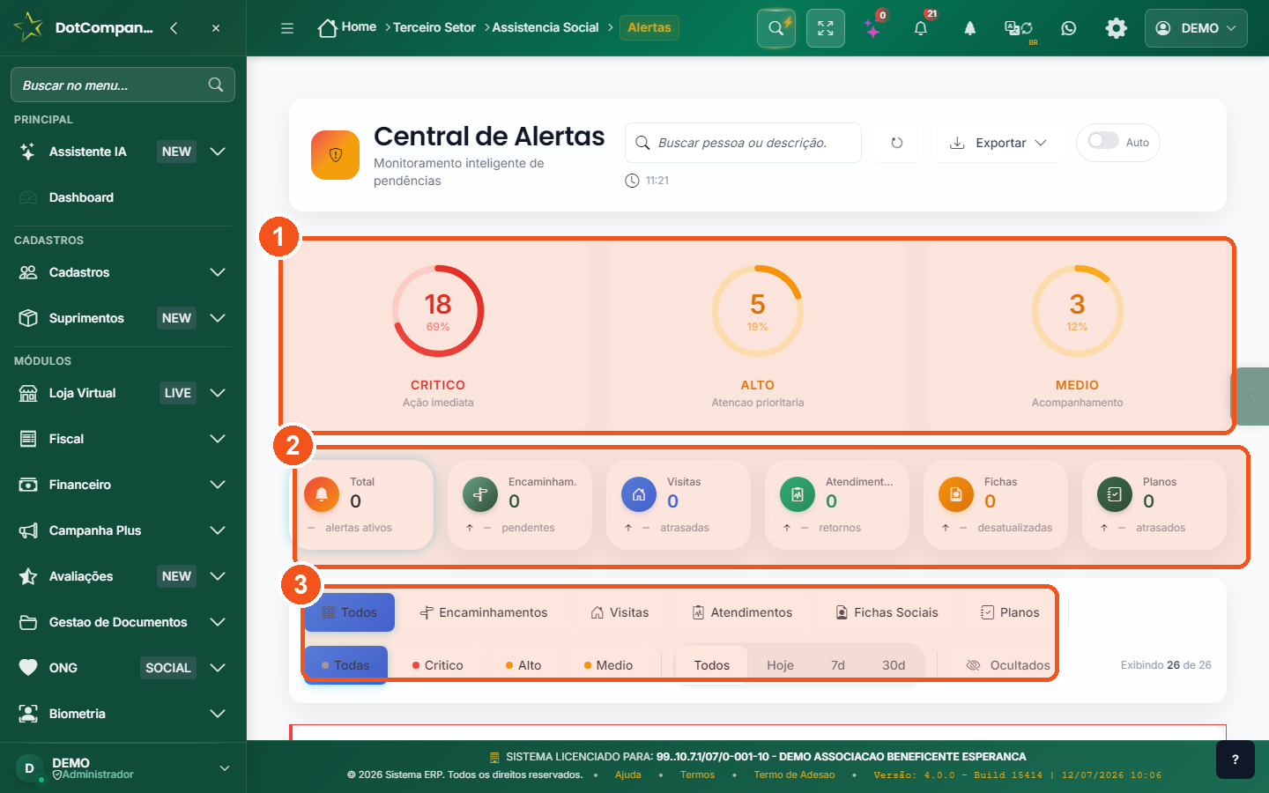Switch to the Fichas Sociais tab
1269x793 pixels.
click(887, 612)
